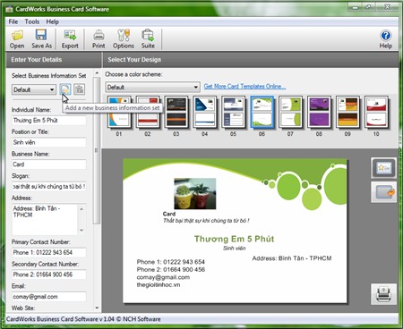Click the 'Card' business name on preview
403x329 pixels.
[x=169, y=214]
